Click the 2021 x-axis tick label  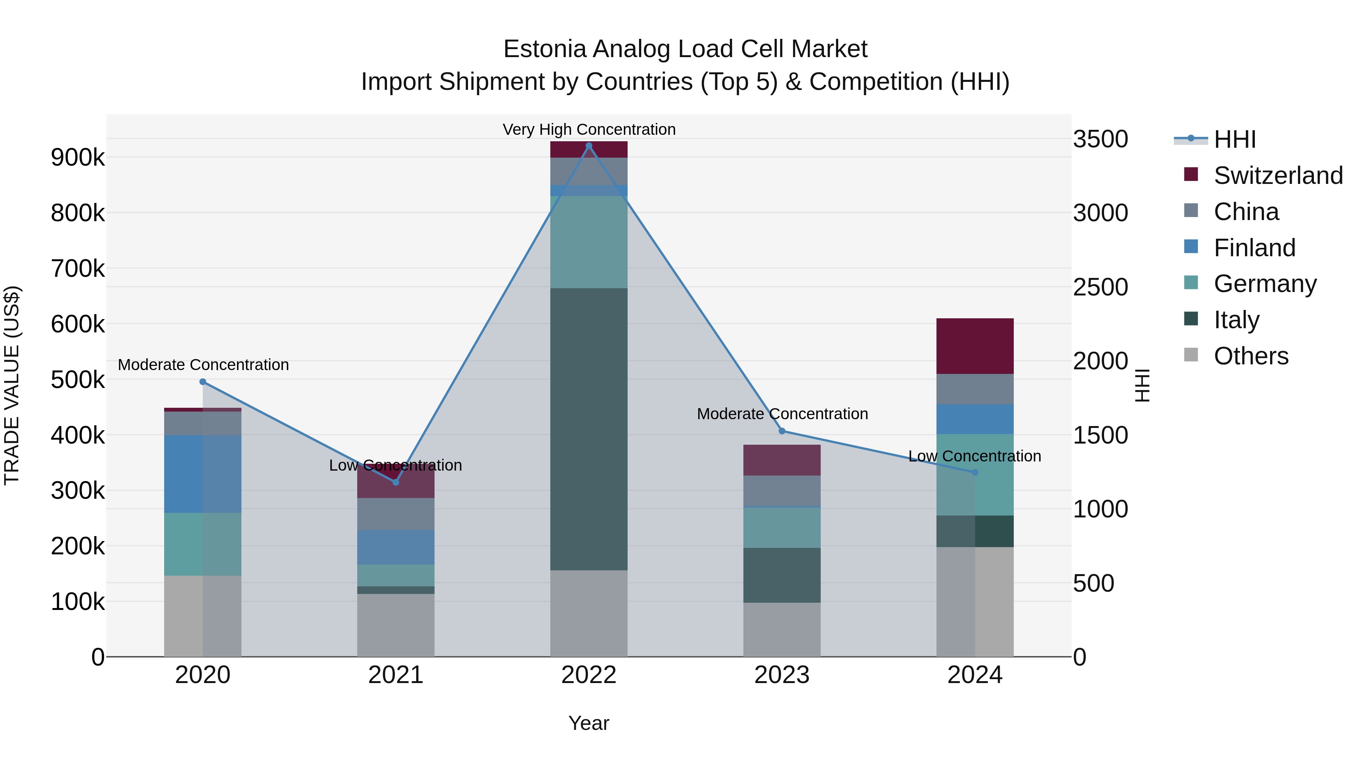pos(396,675)
